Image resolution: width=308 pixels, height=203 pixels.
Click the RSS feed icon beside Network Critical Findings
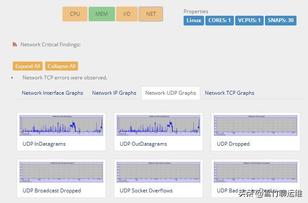pos(15,44)
